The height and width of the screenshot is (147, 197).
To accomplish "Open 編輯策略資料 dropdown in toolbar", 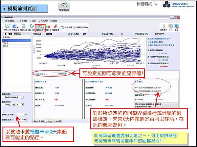I will click(80, 27).
